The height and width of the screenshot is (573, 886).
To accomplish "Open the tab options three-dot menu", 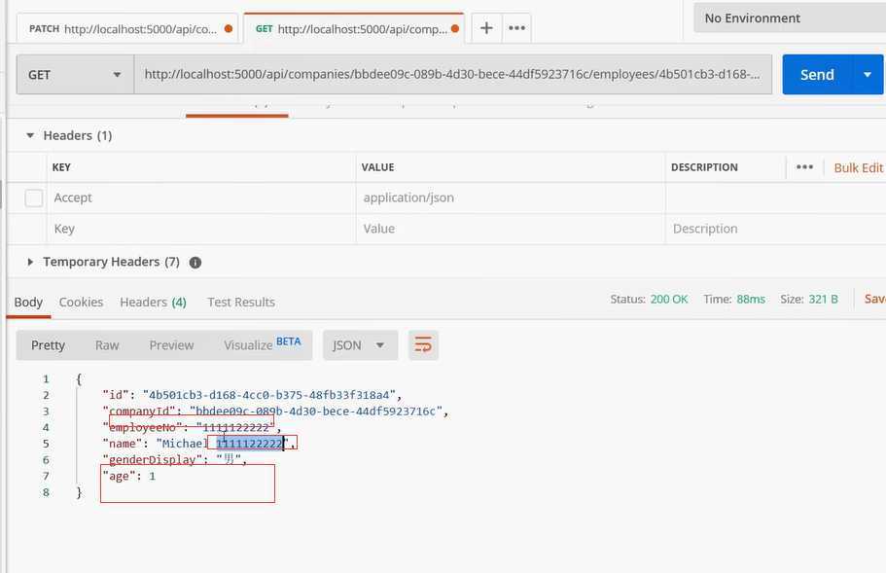I will tap(516, 27).
